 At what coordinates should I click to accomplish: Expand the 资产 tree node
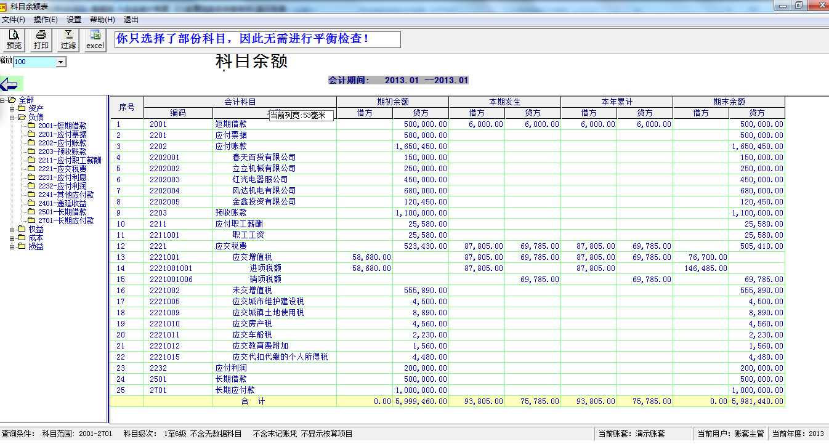pos(12,109)
